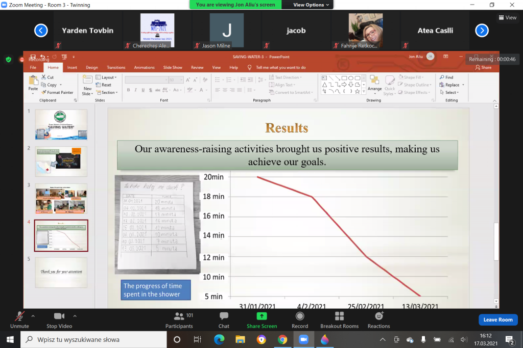The width and height of the screenshot is (523, 348).
Task: Click the Leave Room button
Action: (497, 319)
